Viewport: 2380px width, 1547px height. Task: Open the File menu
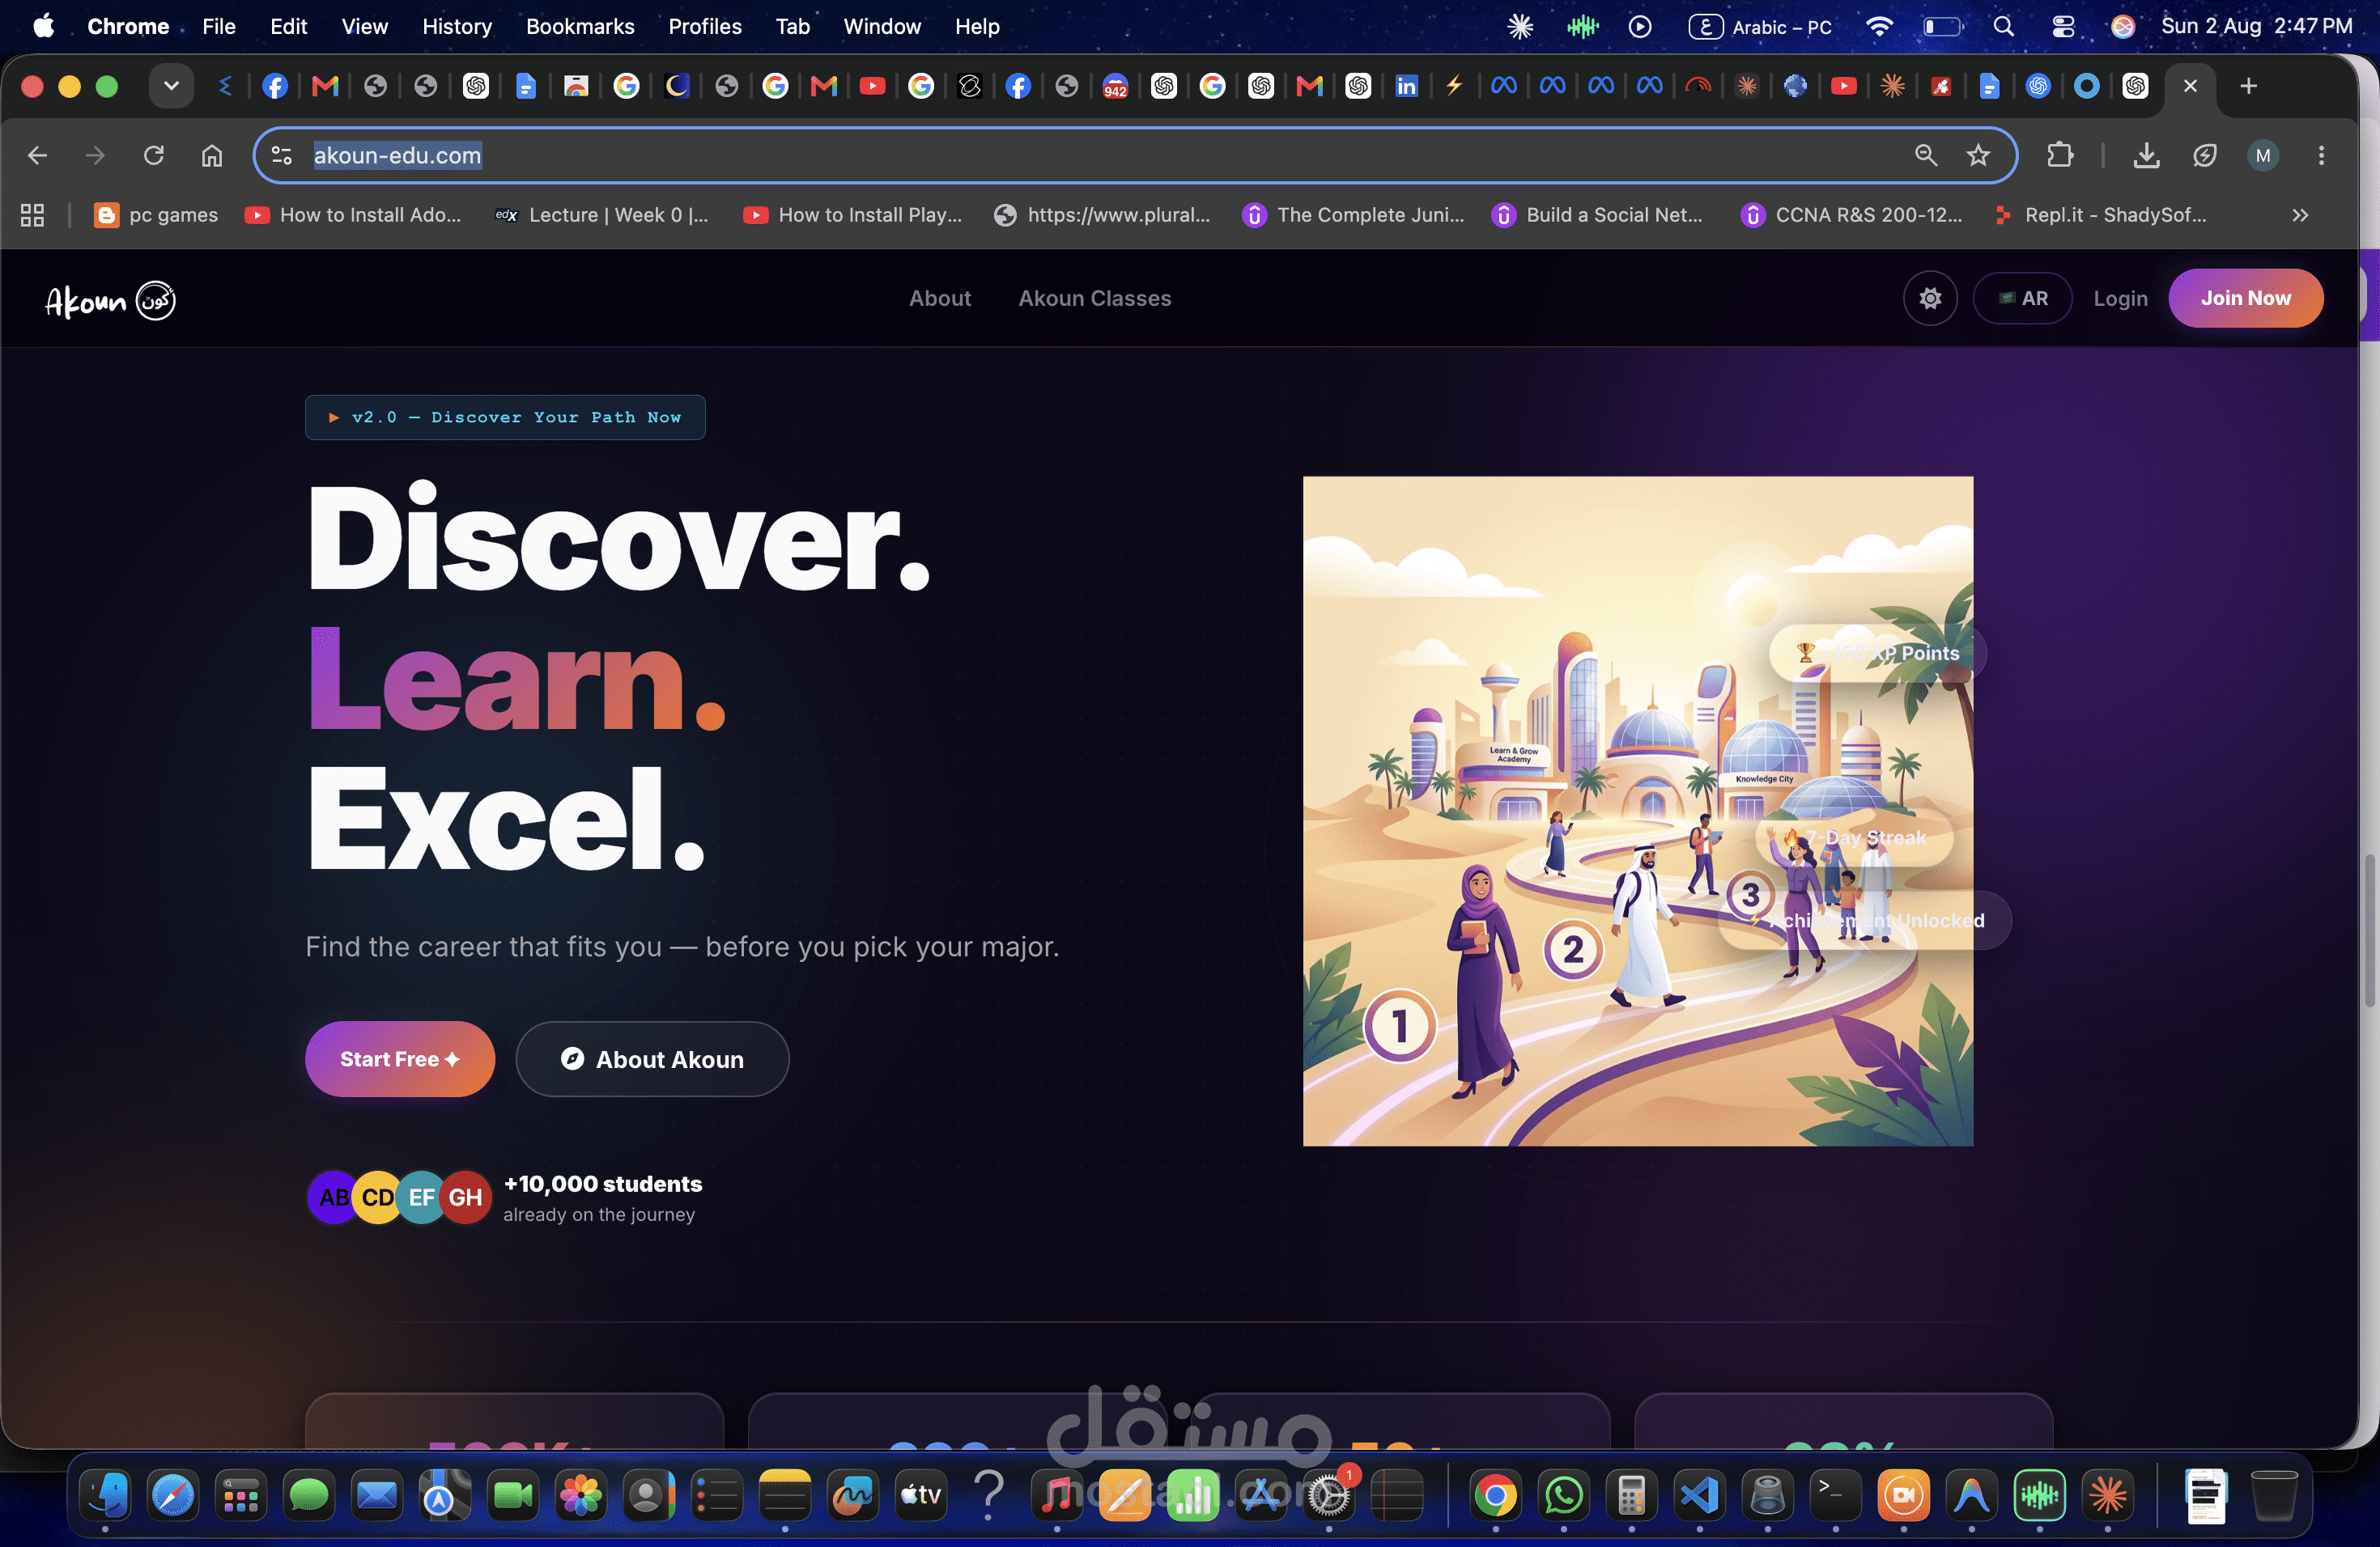[x=219, y=27]
